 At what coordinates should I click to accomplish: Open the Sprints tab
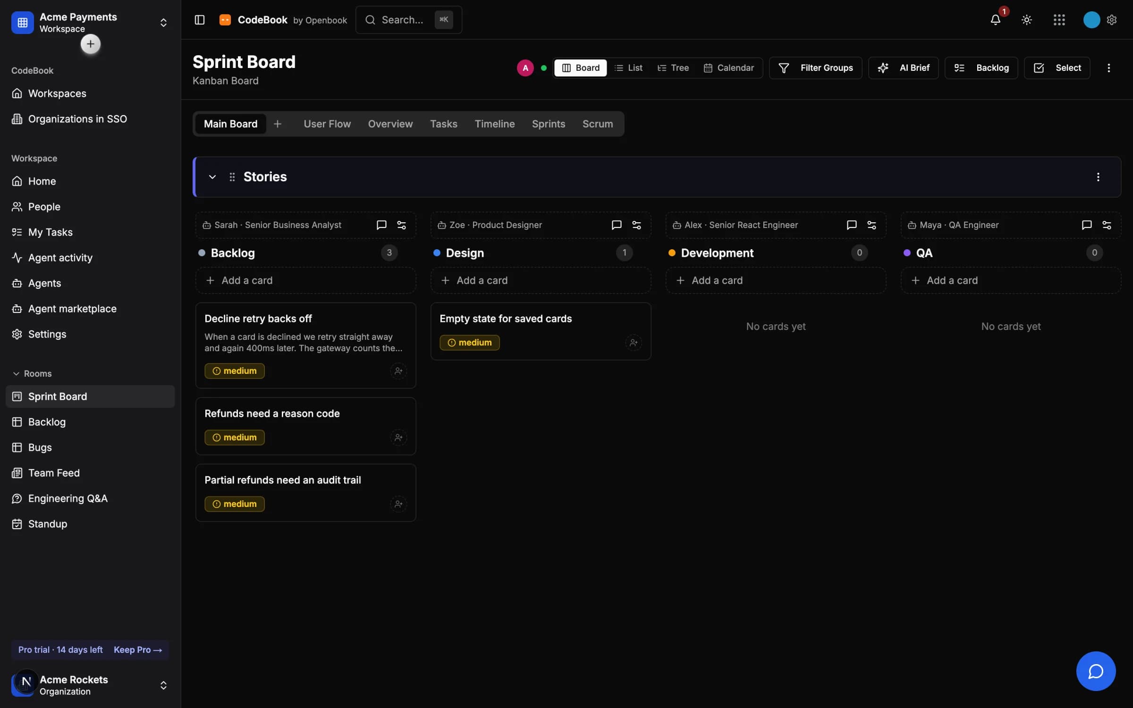point(548,124)
